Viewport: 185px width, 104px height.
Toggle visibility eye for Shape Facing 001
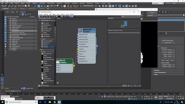click(9, 46)
